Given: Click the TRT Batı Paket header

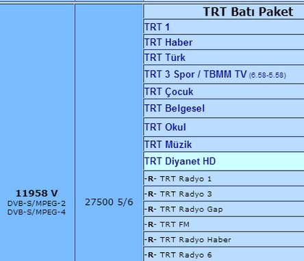Looking at the screenshot, I should [x=248, y=12].
